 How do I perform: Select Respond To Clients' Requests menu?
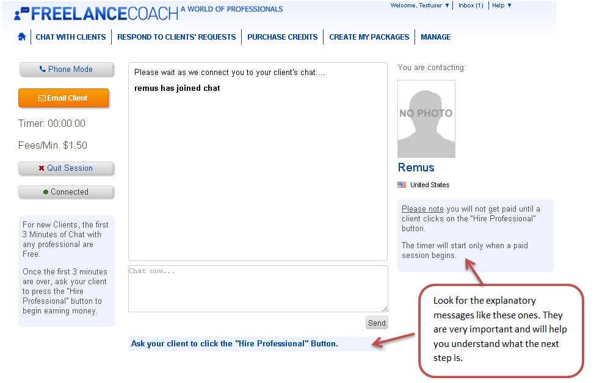(176, 37)
